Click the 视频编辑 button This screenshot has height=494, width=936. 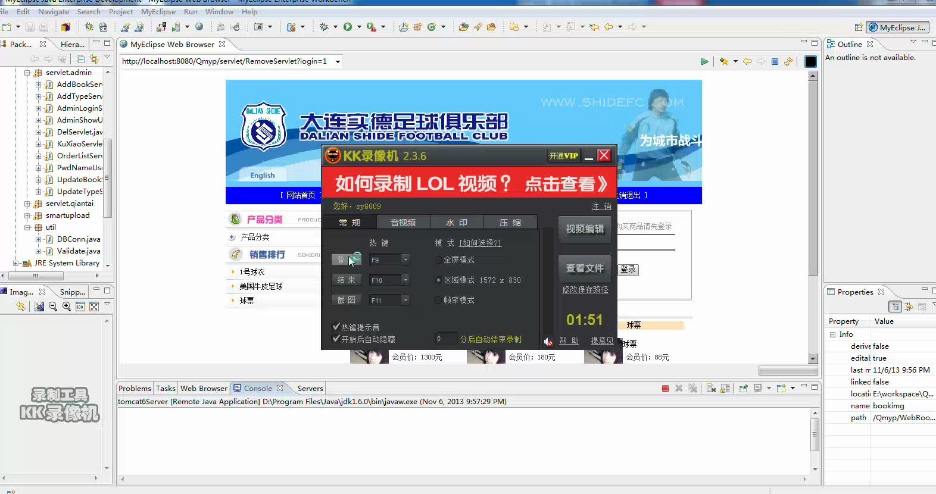click(585, 229)
